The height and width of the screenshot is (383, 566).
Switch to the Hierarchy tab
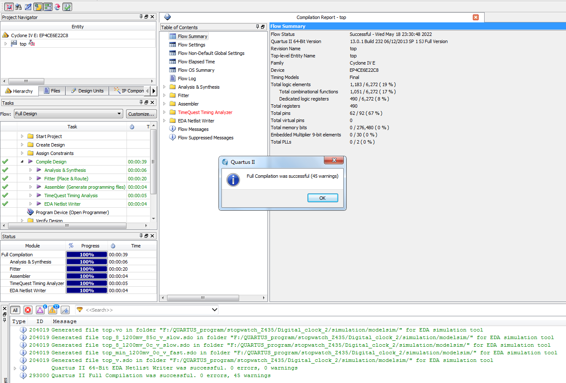[x=19, y=91]
